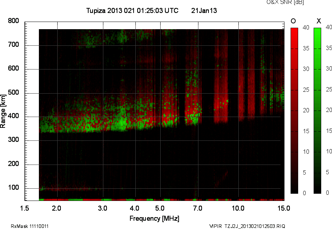Click the red echo band between 8 and 9 MHz
This screenshot has width=332, height=229.
point(220,108)
